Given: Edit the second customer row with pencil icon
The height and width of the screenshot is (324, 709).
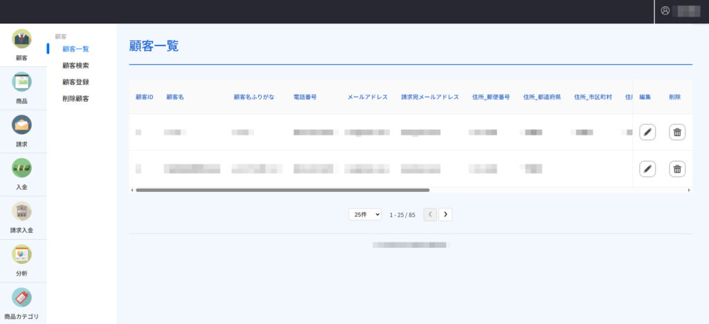Looking at the screenshot, I should point(647,169).
